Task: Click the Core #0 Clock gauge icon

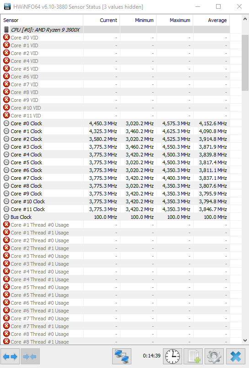Action: pos(6,123)
